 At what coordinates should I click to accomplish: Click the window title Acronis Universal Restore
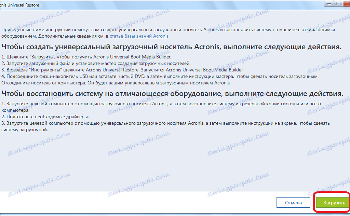[19, 5]
